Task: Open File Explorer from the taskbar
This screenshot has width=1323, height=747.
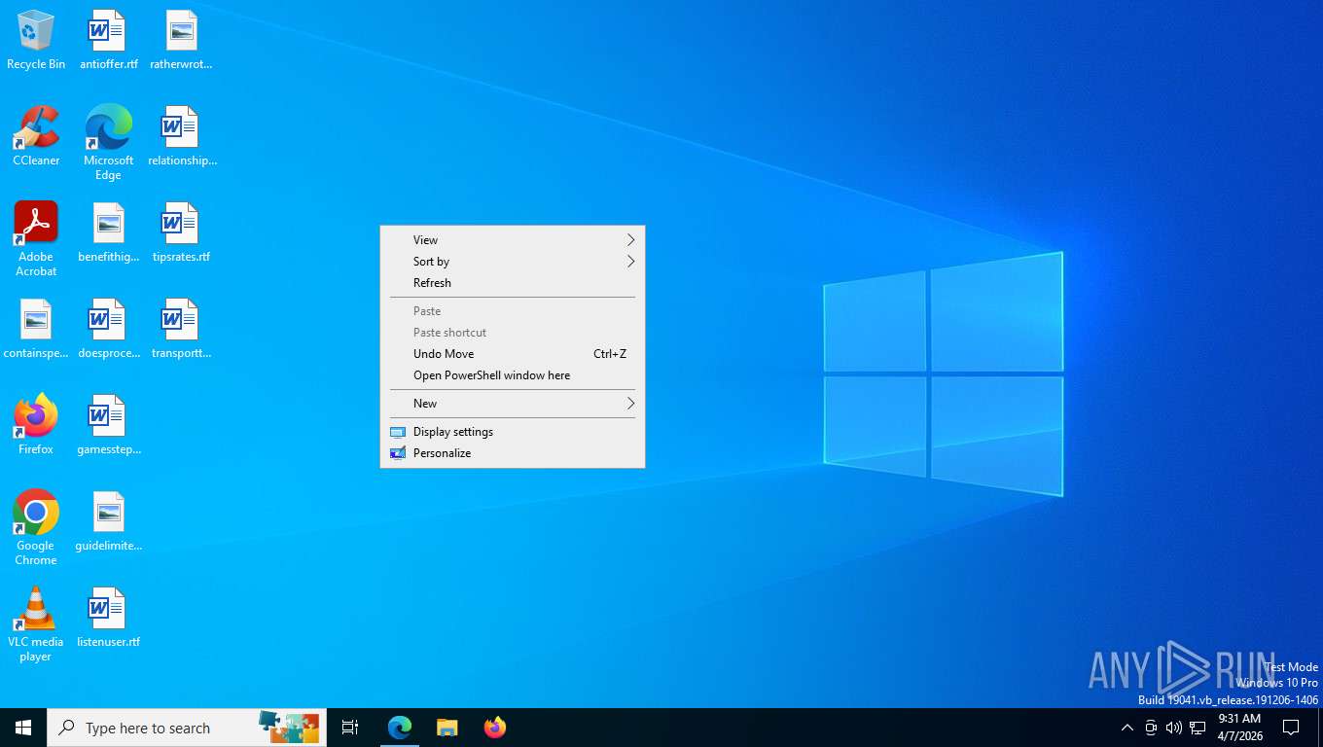Action: pos(447,728)
